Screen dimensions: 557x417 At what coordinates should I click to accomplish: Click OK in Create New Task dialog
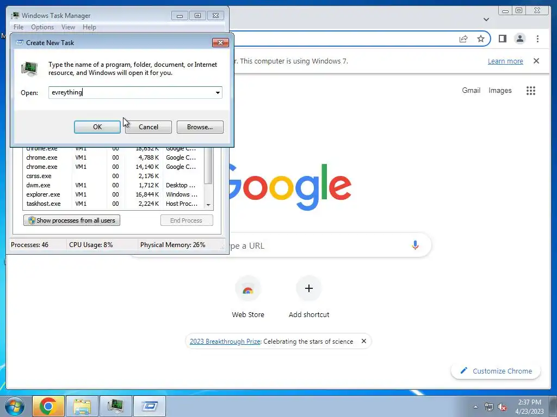click(97, 127)
